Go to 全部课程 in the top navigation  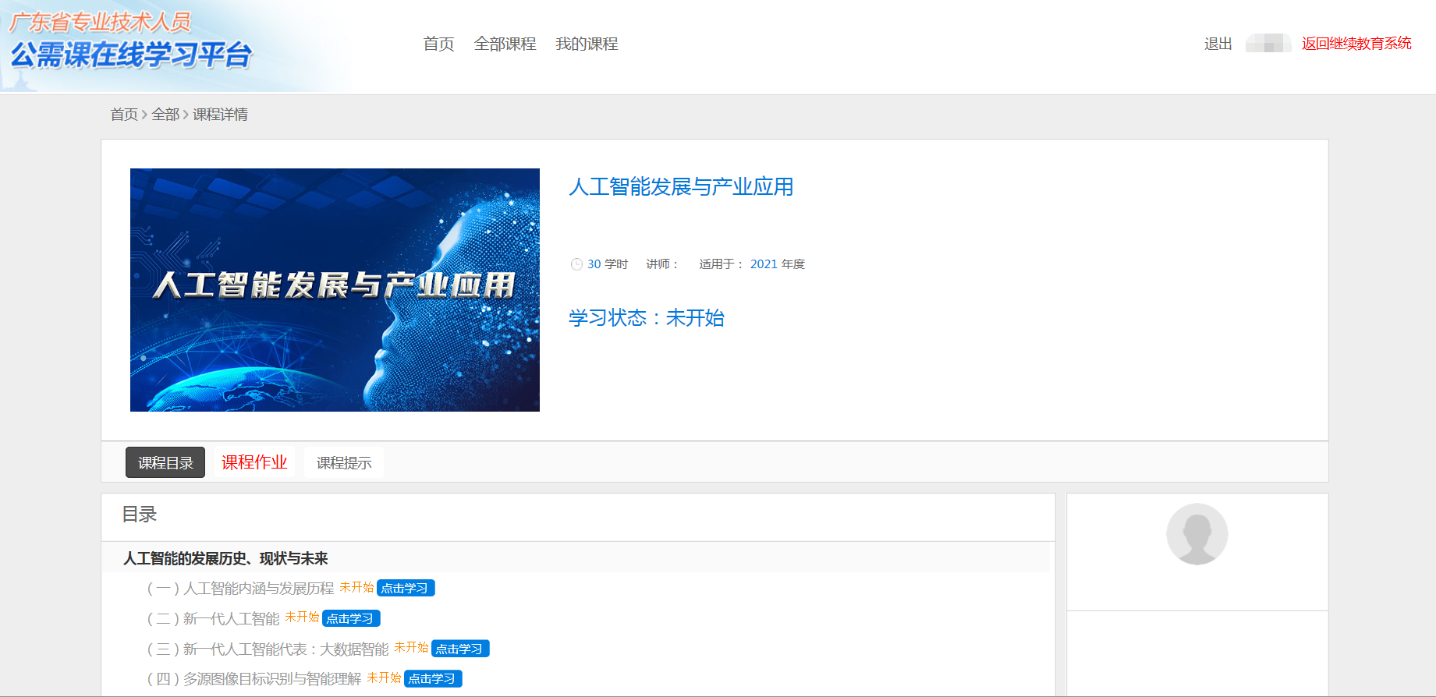(505, 44)
